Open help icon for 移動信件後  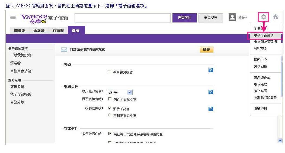click(211, 109)
